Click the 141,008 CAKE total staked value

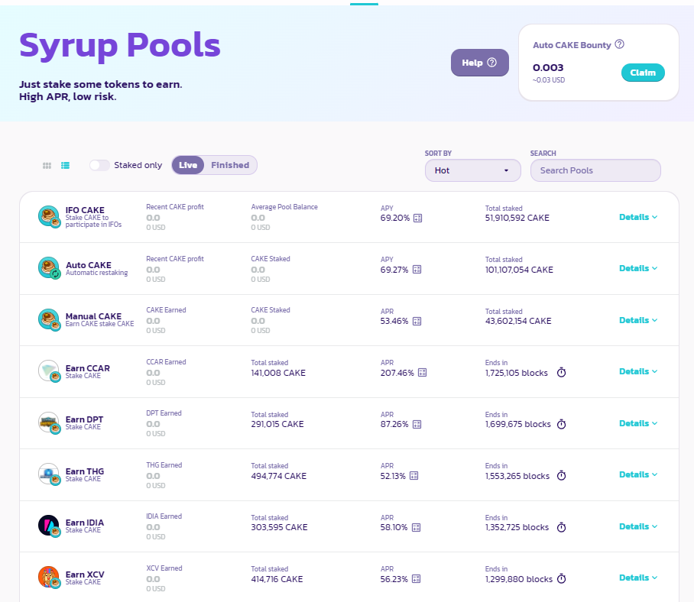(278, 373)
